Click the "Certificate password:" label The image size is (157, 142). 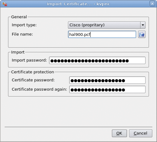[x=33, y=80]
